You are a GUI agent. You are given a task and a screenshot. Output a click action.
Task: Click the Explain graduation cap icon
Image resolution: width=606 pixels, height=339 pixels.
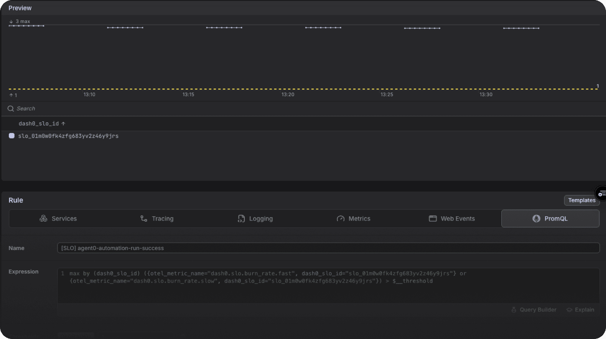[570, 310]
